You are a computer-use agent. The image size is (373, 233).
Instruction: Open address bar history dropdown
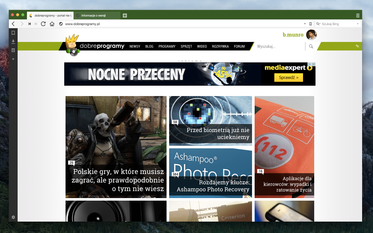(305, 24)
